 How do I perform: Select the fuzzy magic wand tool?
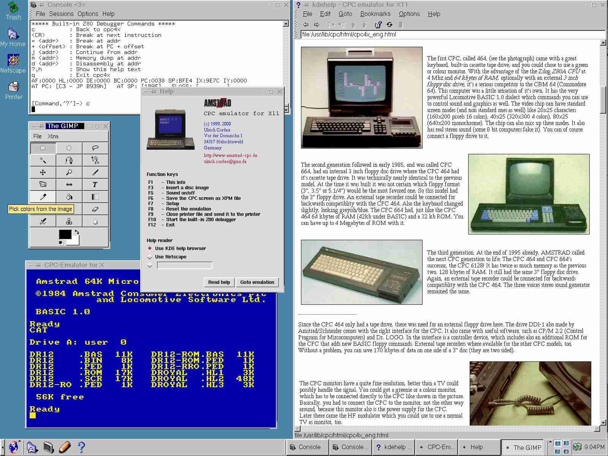43,160
